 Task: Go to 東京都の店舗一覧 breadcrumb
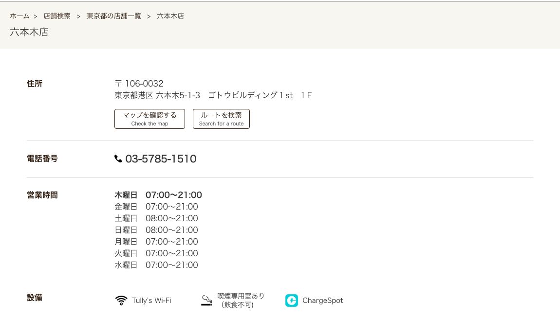click(113, 16)
